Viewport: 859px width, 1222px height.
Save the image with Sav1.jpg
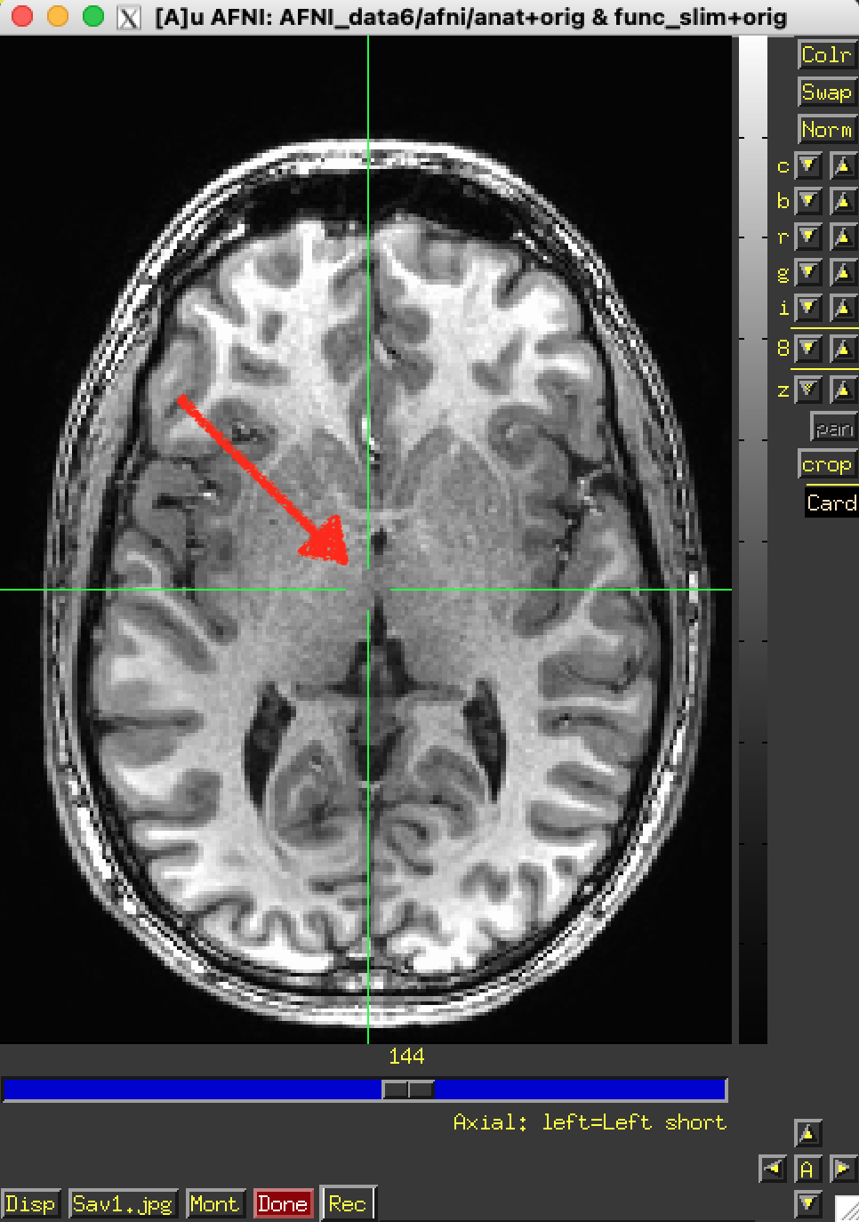click(124, 1204)
